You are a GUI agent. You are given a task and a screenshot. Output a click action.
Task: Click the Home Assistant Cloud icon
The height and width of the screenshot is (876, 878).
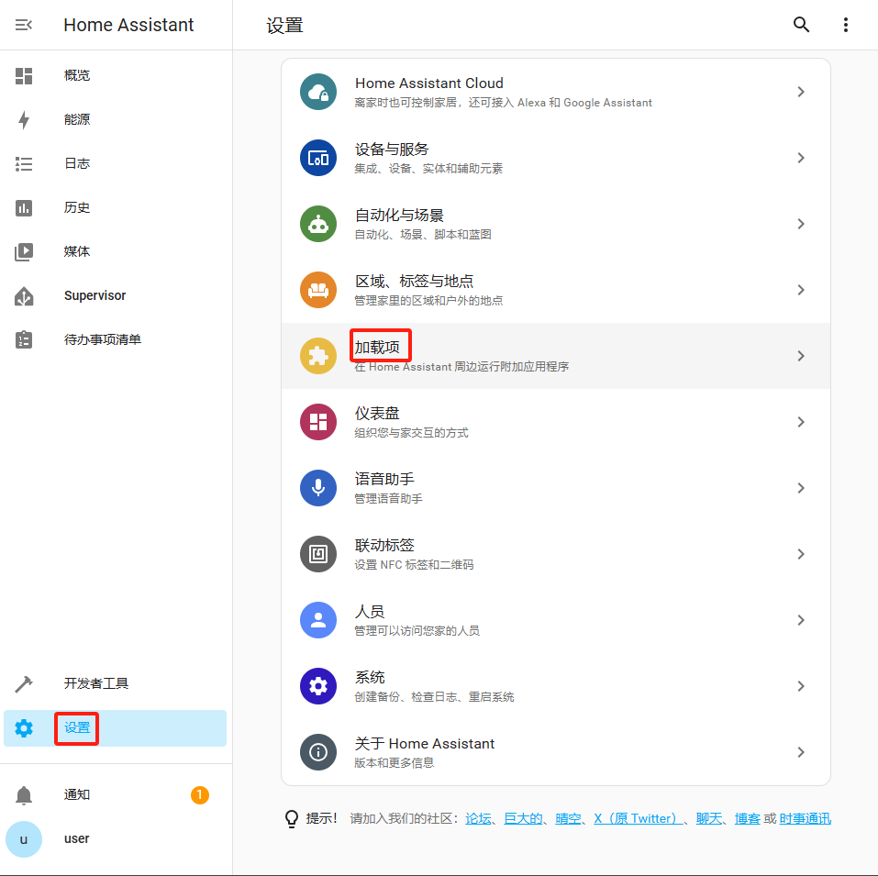coord(318,92)
